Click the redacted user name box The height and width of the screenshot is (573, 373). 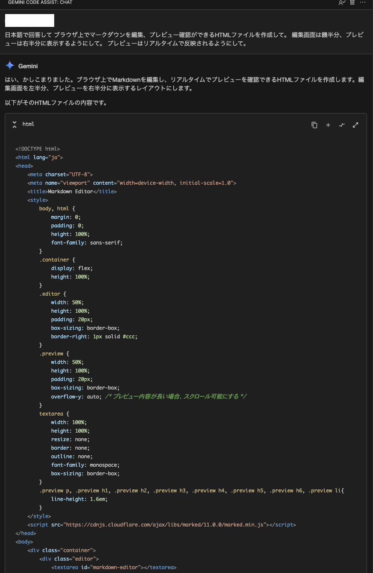[29, 20]
